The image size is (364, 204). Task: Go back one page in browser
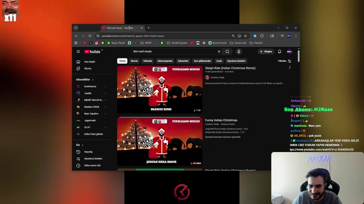point(76,36)
